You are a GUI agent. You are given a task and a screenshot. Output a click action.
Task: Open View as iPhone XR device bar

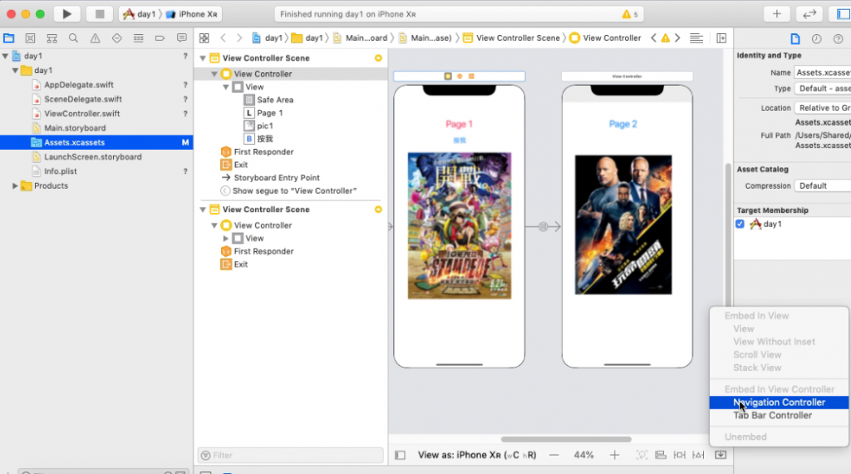[x=476, y=455]
